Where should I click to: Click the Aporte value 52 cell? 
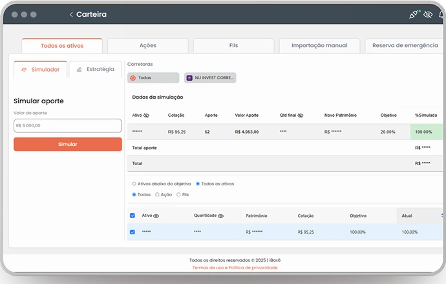pyautogui.click(x=207, y=132)
